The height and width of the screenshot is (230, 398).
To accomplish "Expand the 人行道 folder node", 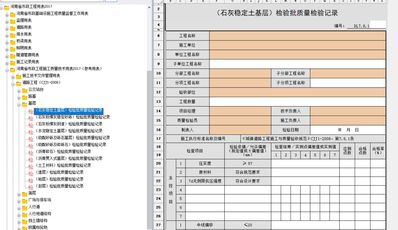I will pos(19,209).
